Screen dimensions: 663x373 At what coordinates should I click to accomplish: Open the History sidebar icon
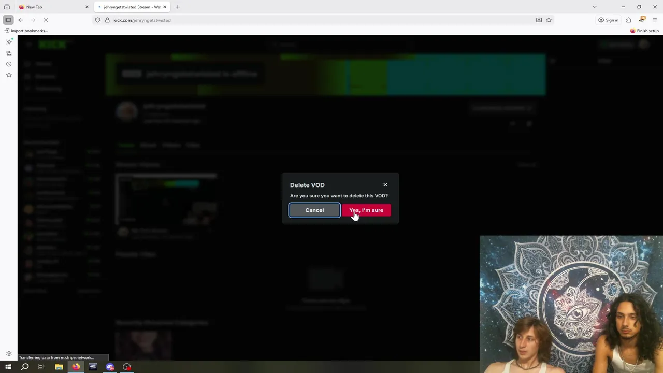[9, 64]
